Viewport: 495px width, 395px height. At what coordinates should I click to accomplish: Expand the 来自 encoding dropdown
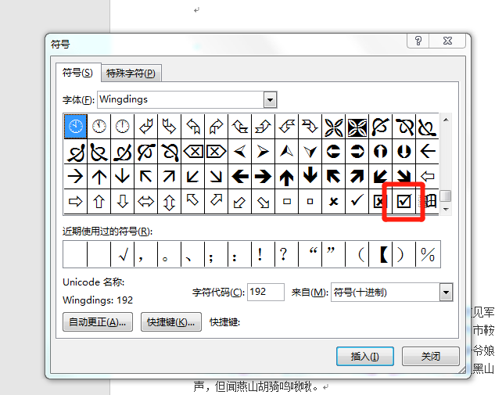446,293
